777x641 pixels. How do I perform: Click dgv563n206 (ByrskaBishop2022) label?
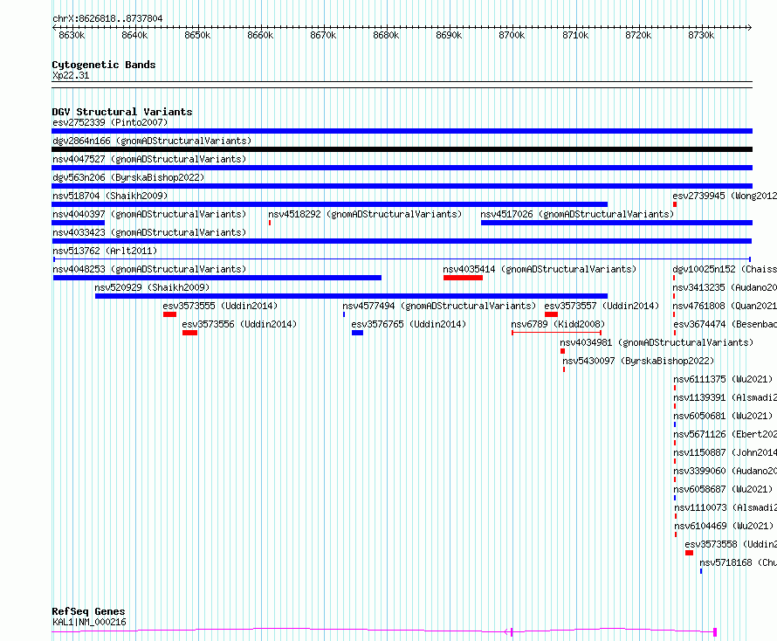[128, 177]
